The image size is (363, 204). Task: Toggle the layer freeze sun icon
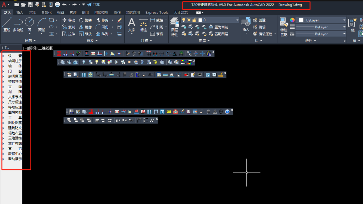[x=189, y=20]
